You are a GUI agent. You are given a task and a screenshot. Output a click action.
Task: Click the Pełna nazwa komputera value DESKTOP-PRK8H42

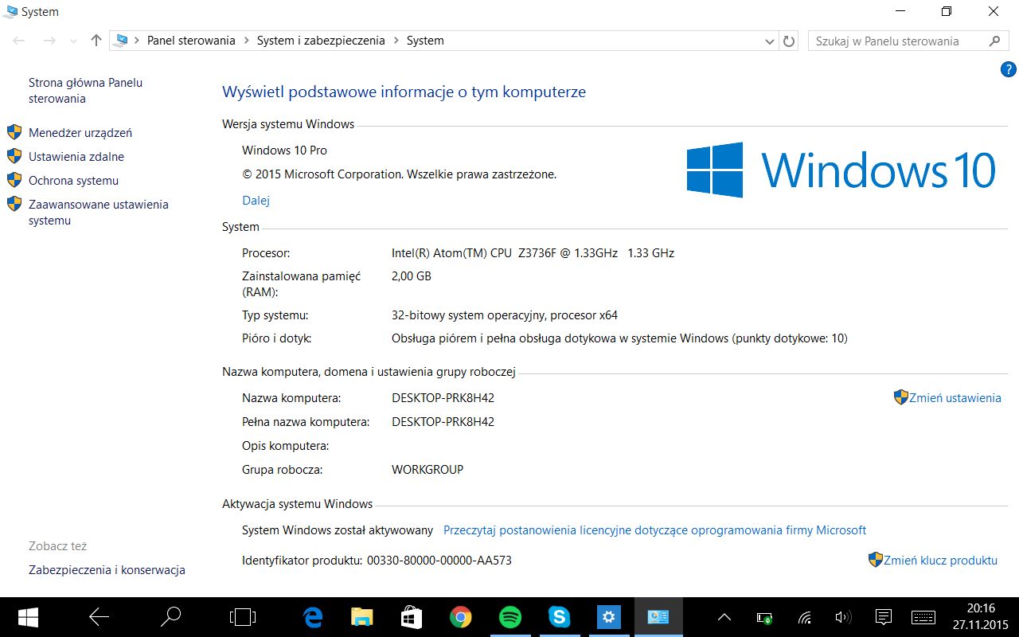pyautogui.click(x=443, y=422)
